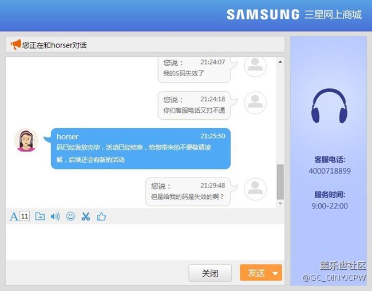
Task: Click the 您正在和horser对话 header text
Action: (54, 45)
